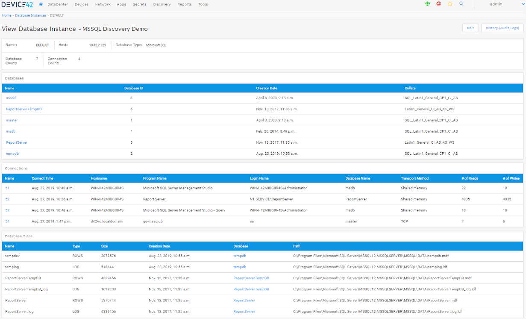This screenshot has width=526, height=319.
Task: Open the Secrets menu
Action: pyautogui.click(x=139, y=4)
